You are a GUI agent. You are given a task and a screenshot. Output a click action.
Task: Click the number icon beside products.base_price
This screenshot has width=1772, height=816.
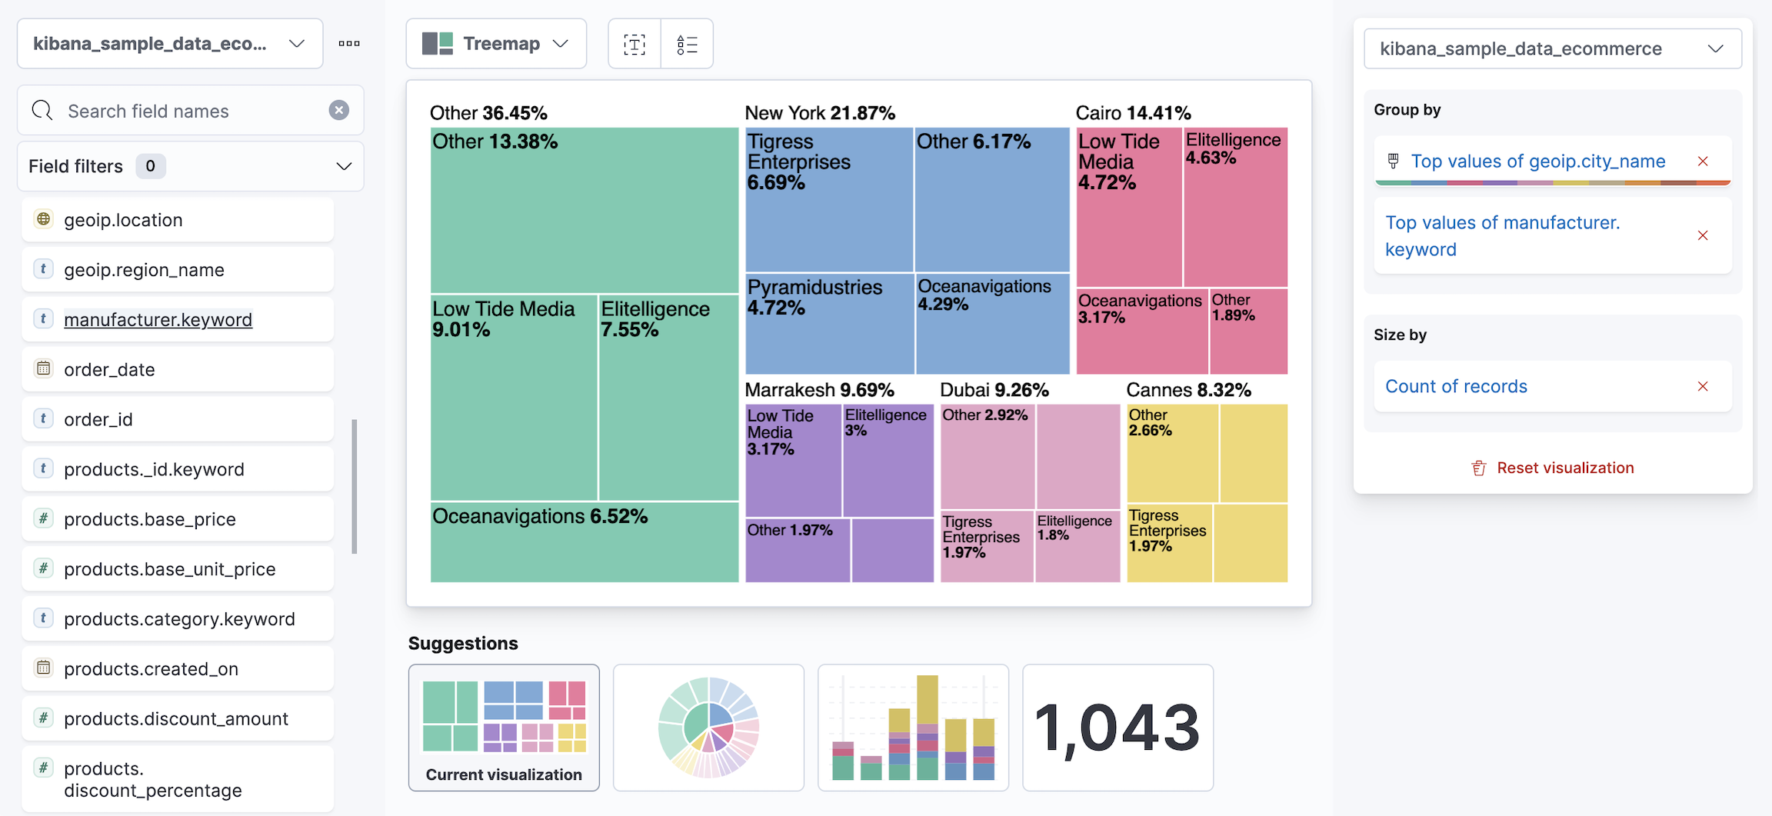tap(44, 518)
